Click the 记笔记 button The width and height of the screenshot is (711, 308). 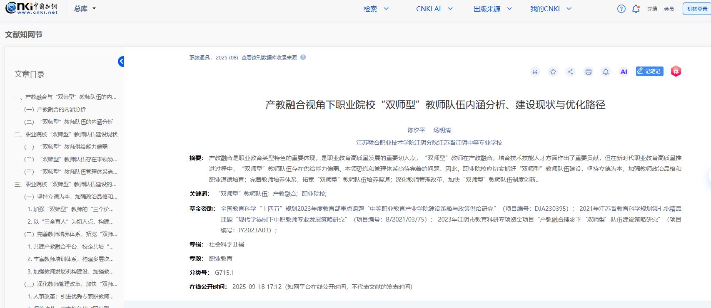coord(649,71)
